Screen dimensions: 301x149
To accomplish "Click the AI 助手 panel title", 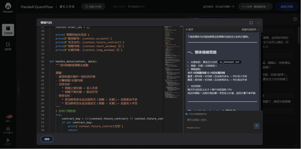I will [x=189, y=30].
